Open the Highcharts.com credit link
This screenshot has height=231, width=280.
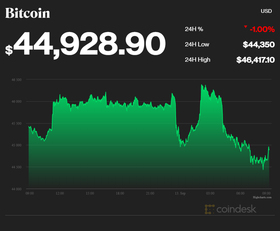(x=262, y=197)
